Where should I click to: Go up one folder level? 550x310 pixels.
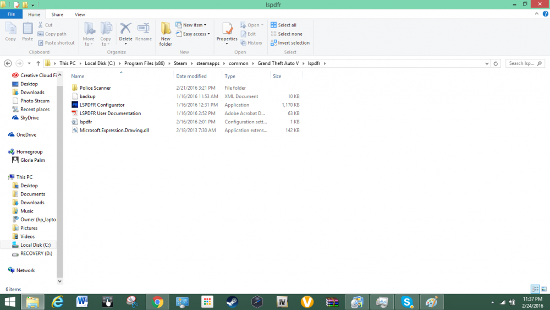[38, 63]
